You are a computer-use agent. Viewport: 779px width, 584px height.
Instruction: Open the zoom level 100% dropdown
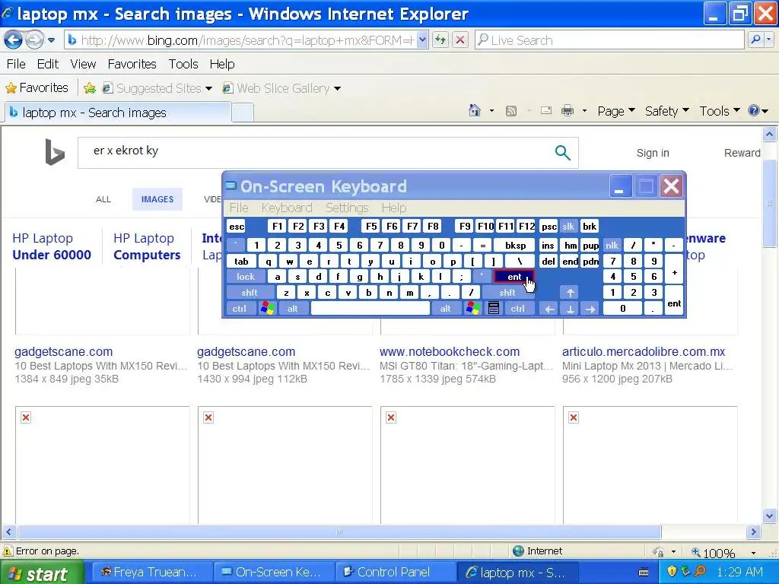(x=753, y=552)
